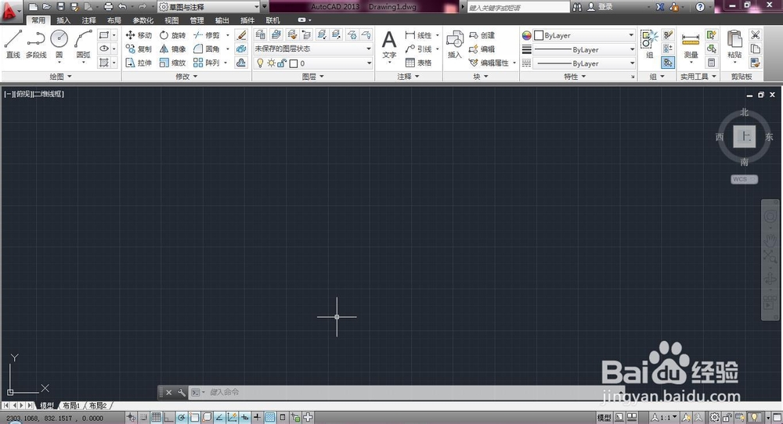Image resolution: width=783 pixels, height=424 pixels.
Task: Click the viewport label [-][俯视][二维线框]
Action: click(x=34, y=93)
